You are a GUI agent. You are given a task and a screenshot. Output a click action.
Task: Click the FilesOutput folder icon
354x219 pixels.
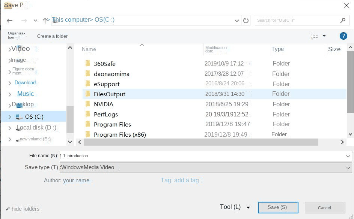click(x=87, y=94)
